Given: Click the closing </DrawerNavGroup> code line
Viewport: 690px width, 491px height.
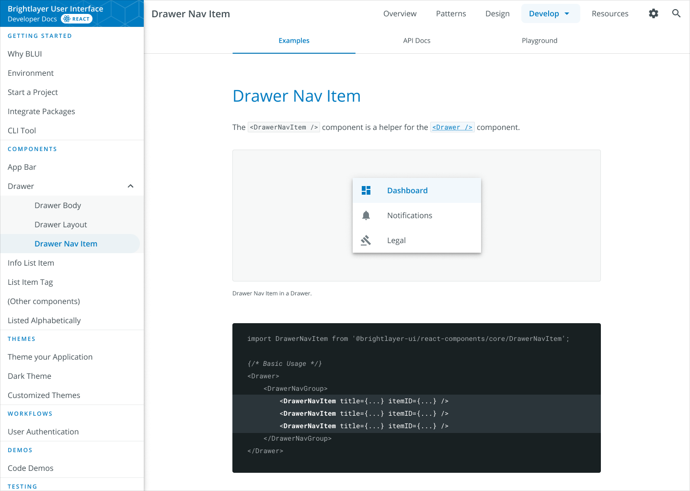Looking at the screenshot, I should [298, 438].
